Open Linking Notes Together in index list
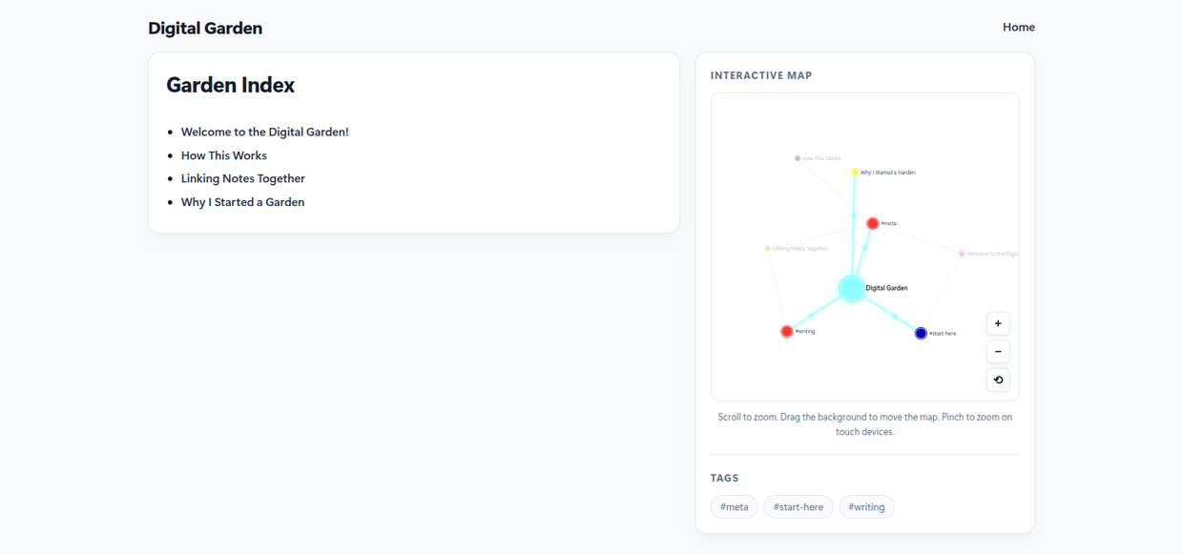 pyautogui.click(x=243, y=178)
